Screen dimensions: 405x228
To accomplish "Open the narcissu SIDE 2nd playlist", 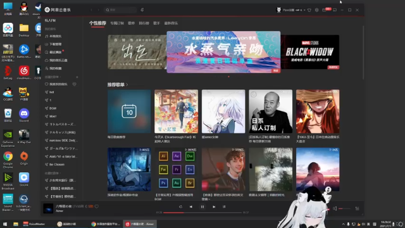I will click(x=61, y=140).
